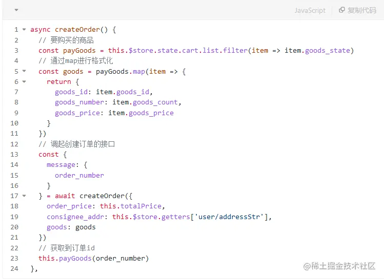Click order_number on line 15
384x279 pixels.
pos(79,175)
